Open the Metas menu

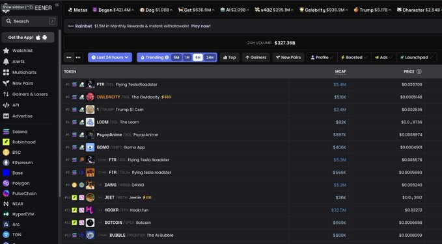click(77, 10)
